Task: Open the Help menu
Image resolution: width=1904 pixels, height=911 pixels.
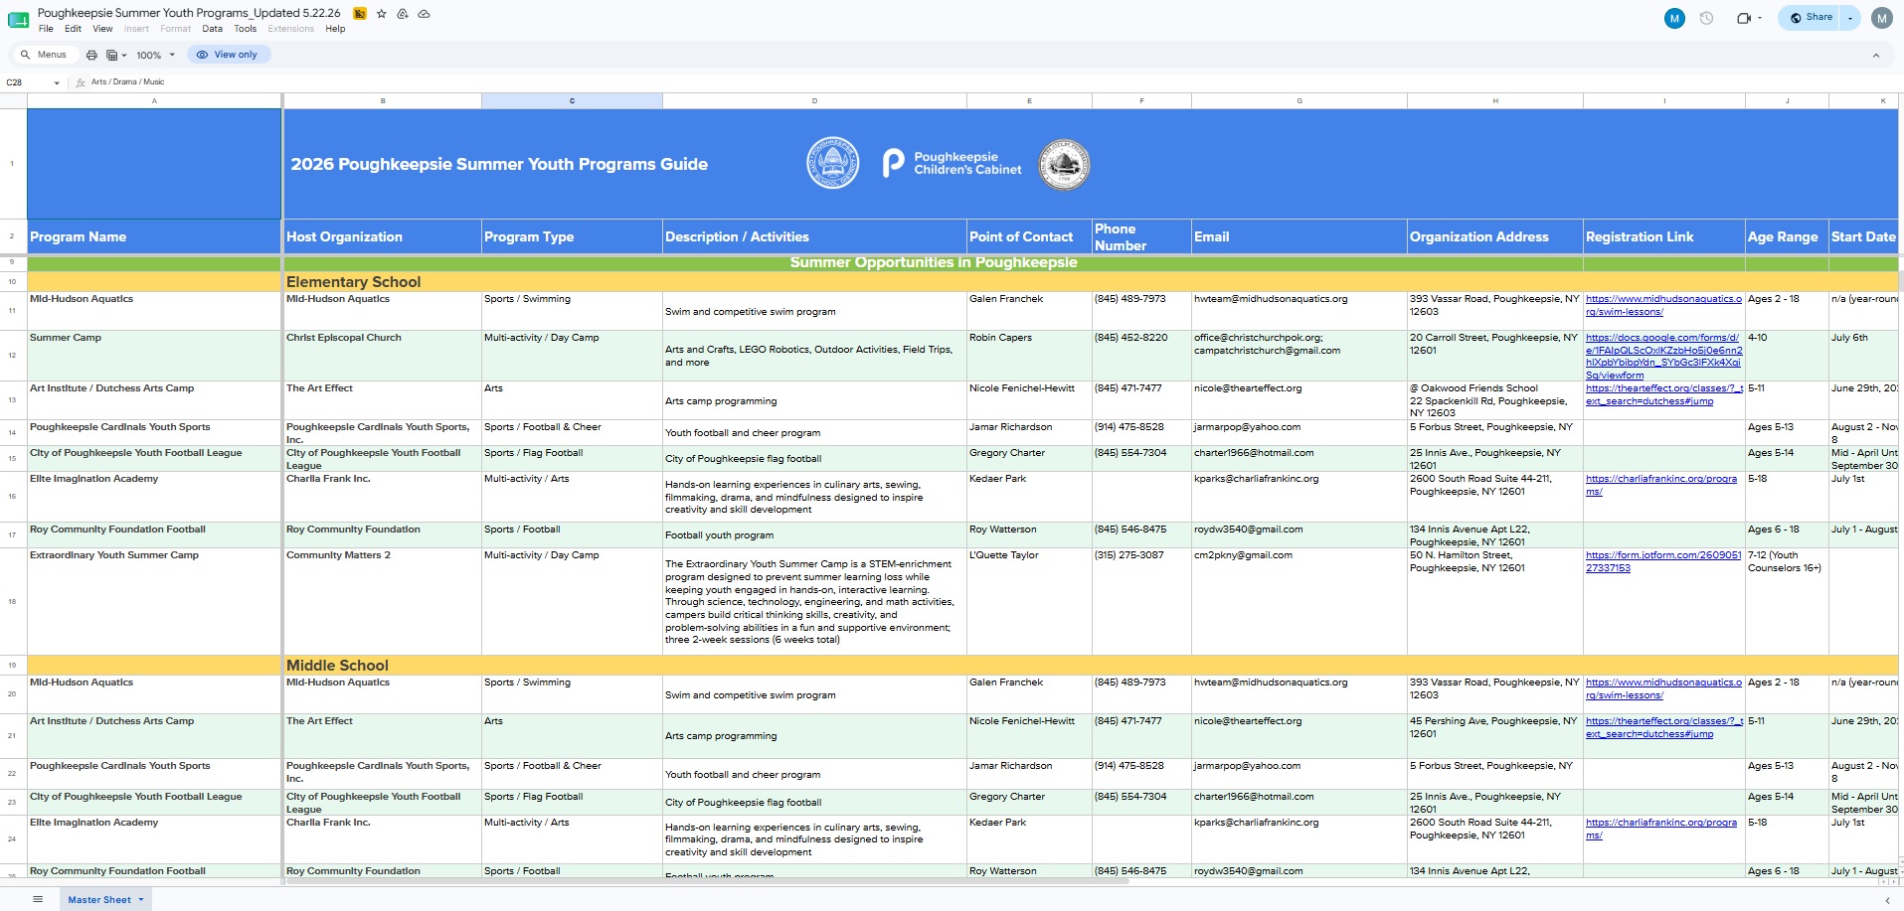Action: (x=335, y=29)
